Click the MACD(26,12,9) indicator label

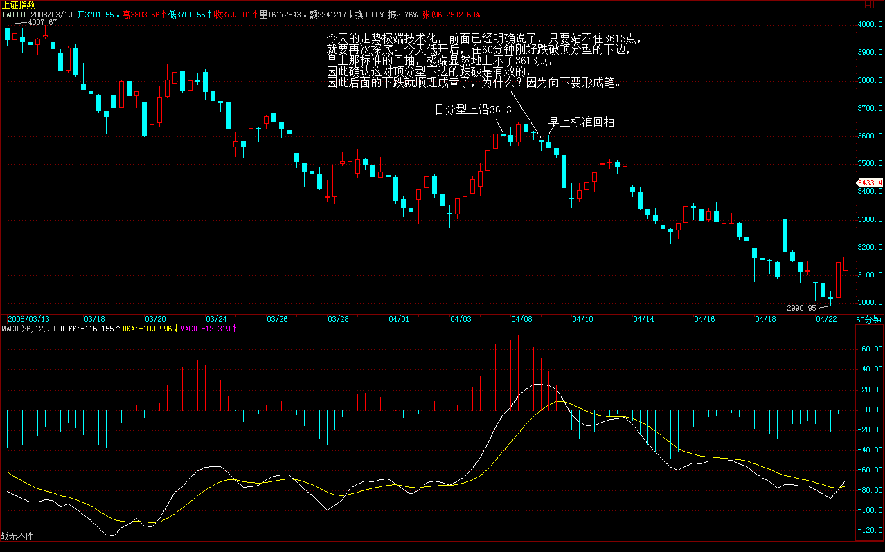(28, 329)
